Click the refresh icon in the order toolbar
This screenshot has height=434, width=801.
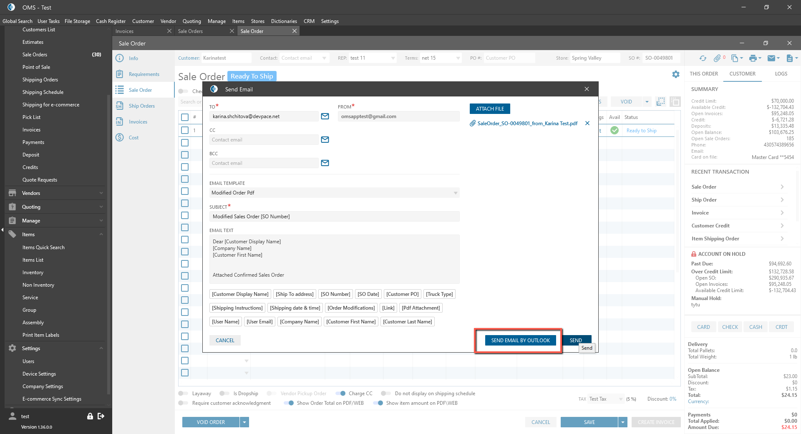(x=703, y=58)
